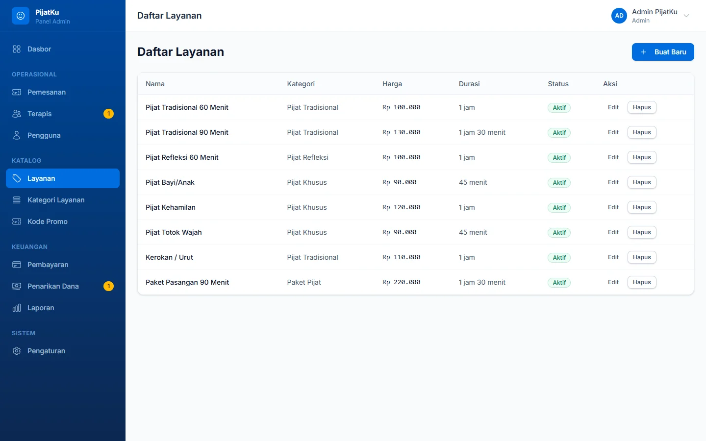706x441 pixels.
Task: Click the Penarikan Dana cash icon
Action: [17, 286]
